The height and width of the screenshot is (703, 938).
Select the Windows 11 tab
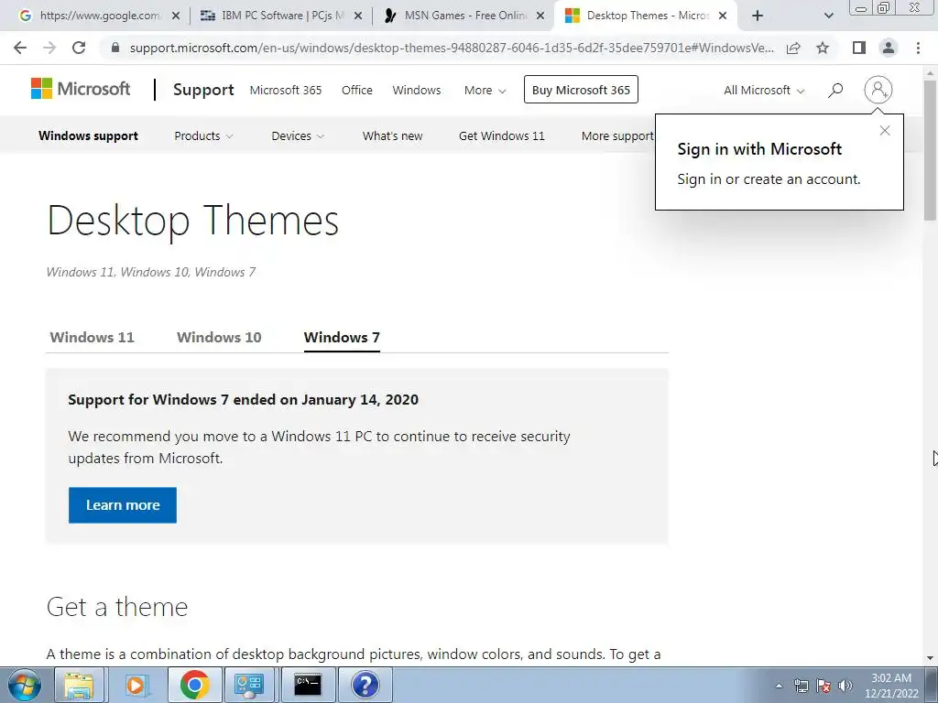click(x=93, y=337)
